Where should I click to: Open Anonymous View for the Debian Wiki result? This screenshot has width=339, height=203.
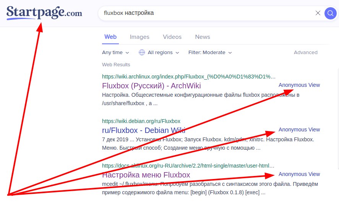[x=299, y=129]
